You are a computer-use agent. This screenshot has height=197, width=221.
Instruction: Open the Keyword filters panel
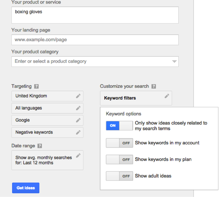point(136,98)
